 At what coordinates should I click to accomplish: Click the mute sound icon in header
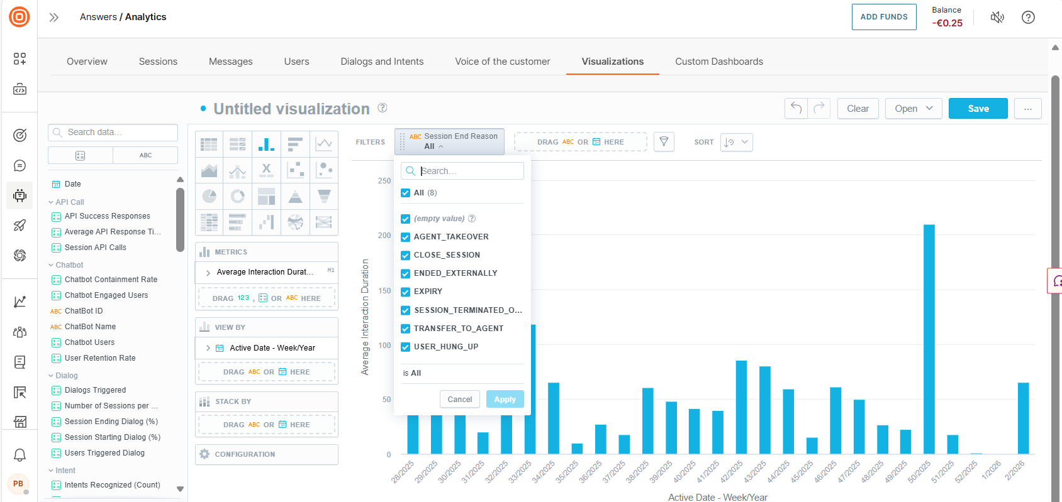[997, 17]
